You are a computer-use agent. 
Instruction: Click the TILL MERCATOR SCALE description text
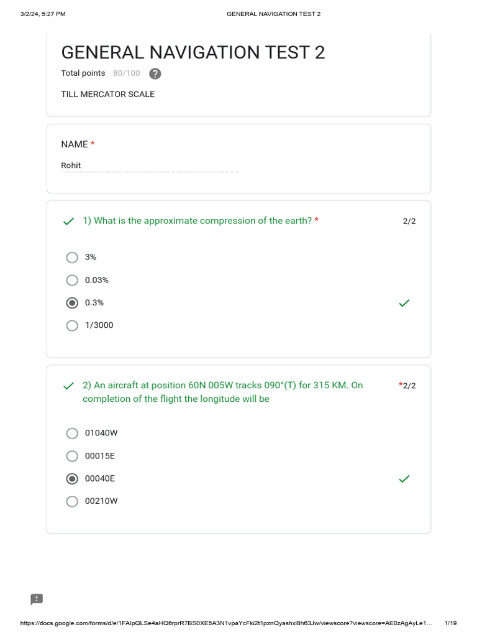(x=107, y=95)
